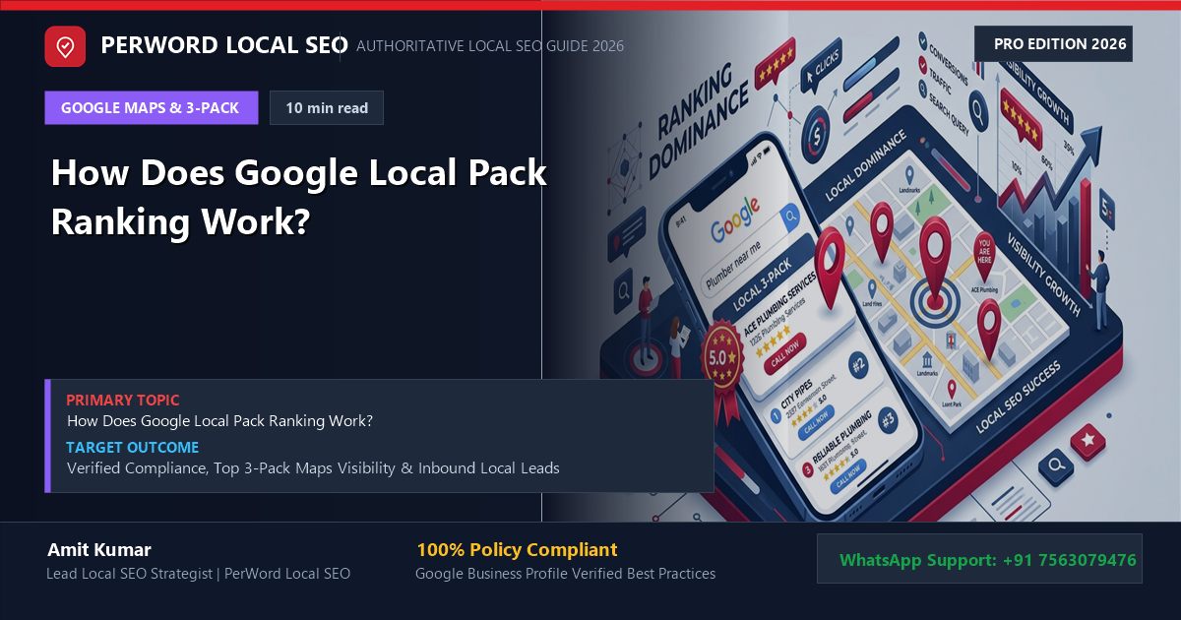Open the WhatsApp Support contact button
1181x620 pixels.
979,559
